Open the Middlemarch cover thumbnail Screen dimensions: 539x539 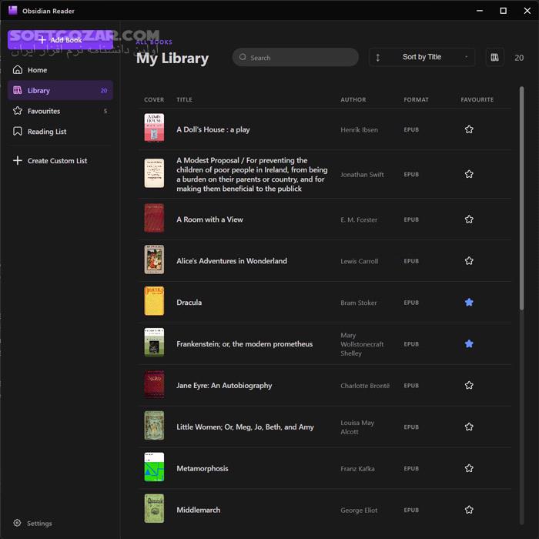tap(154, 508)
